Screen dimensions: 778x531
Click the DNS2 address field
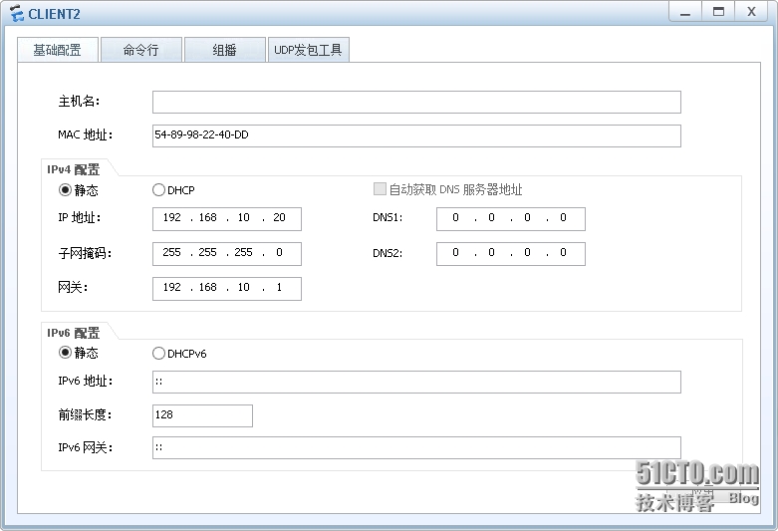511,254
